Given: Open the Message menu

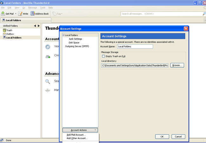Looking at the screenshot, I should (x=33, y=8).
